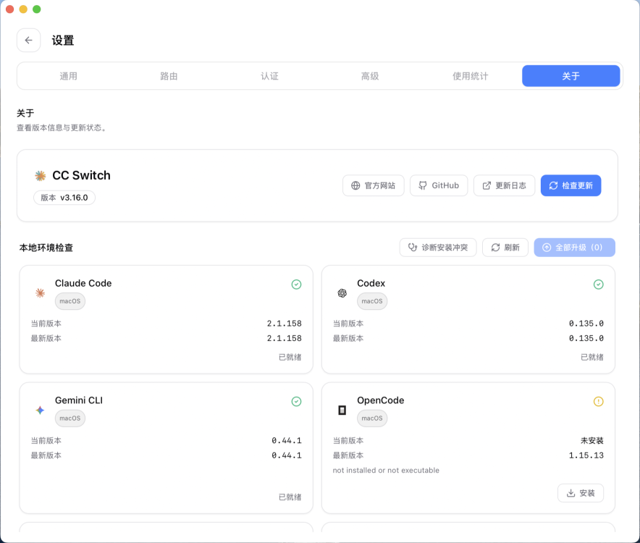
Task: Click Codex latest version 0.135.0
Action: [x=586, y=338]
